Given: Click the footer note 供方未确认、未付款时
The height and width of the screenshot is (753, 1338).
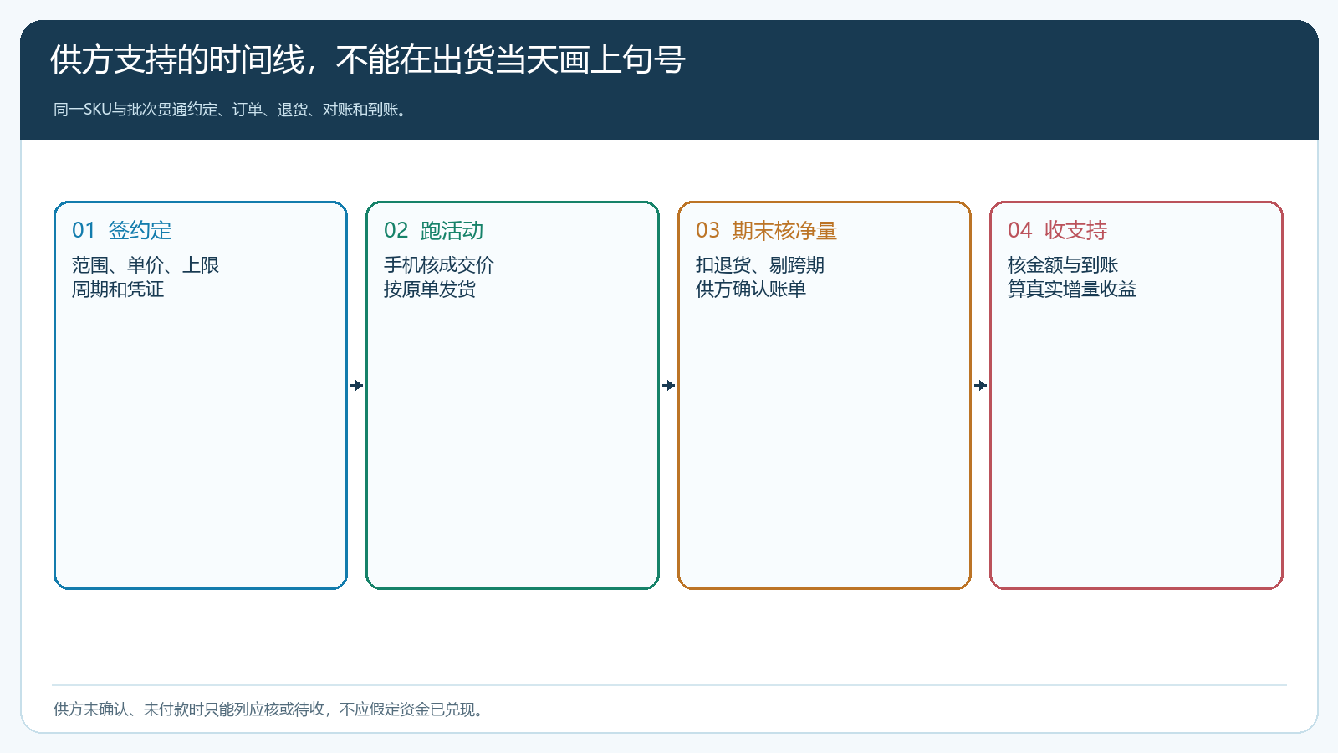Looking at the screenshot, I should (x=269, y=709).
